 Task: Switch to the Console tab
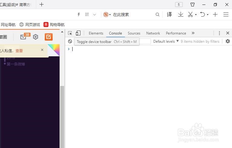(116, 33)
